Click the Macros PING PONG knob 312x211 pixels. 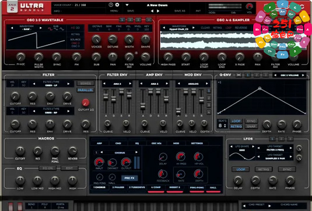tap(55, 151)
